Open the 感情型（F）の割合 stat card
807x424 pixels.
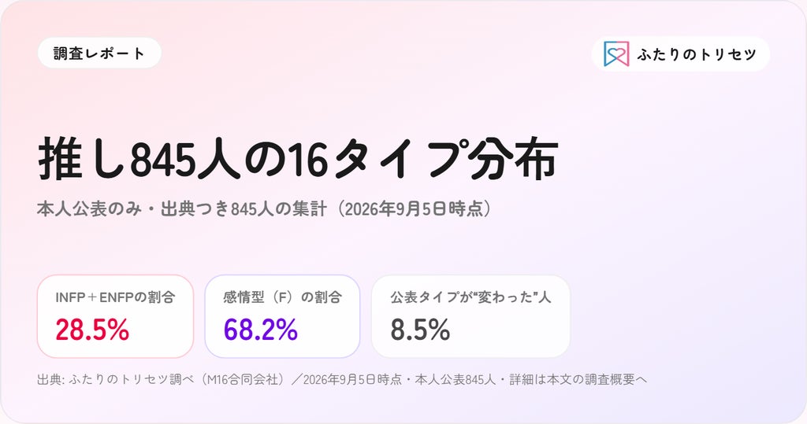(x=283, y=316)
